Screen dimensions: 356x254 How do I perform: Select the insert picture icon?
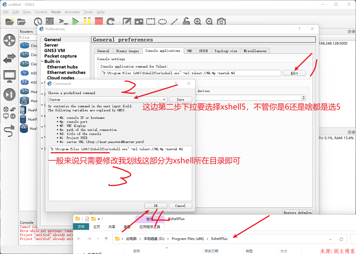[x=139, y=22]
